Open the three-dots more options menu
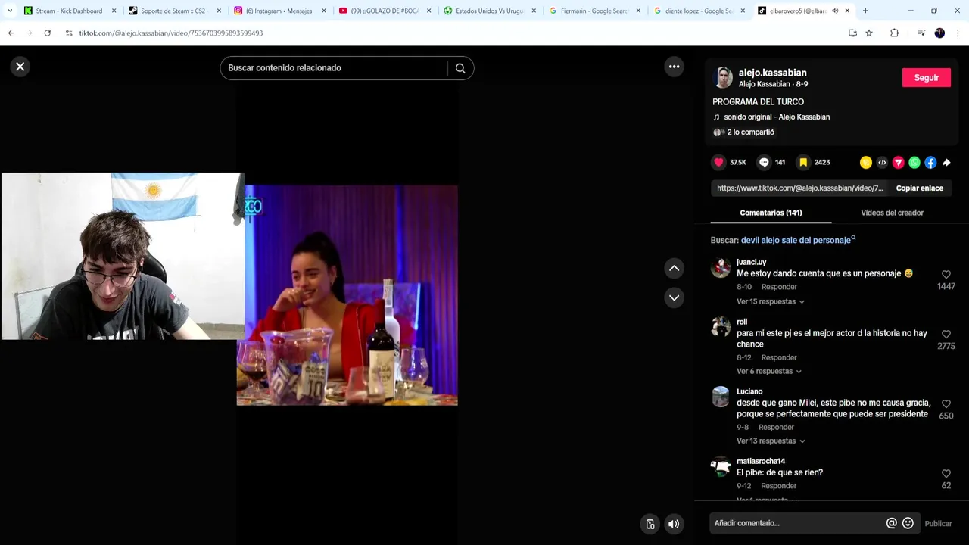The width and height of the screenshot is (969, 545). pyautogui.click(x=674, y=67)
